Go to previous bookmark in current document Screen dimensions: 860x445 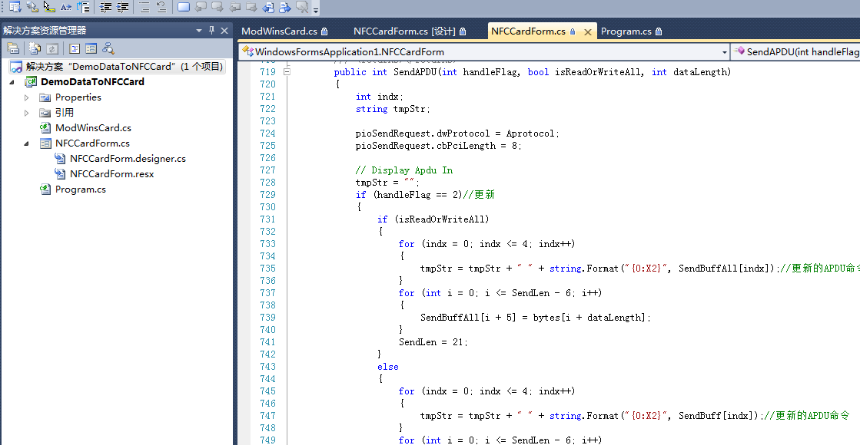pos(269,7)
